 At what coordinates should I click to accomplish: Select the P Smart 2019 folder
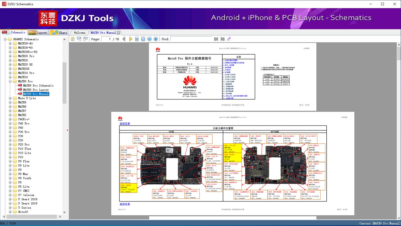tap(28, 203)
